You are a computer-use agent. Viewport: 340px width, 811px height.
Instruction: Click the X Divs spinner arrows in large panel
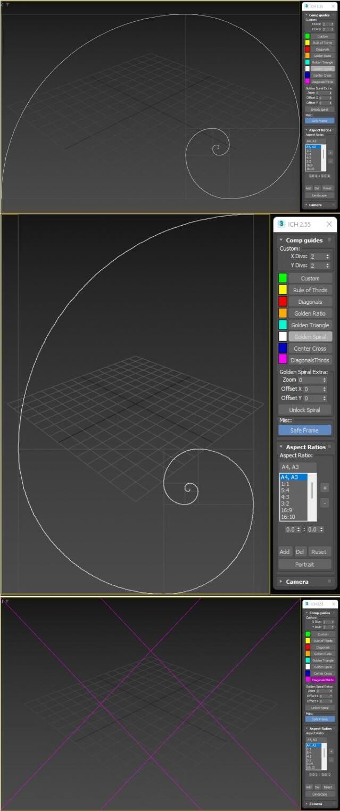coord(327,256)
